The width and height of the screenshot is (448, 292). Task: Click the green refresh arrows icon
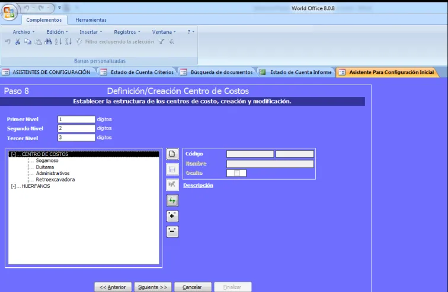(x=172, y=200)
